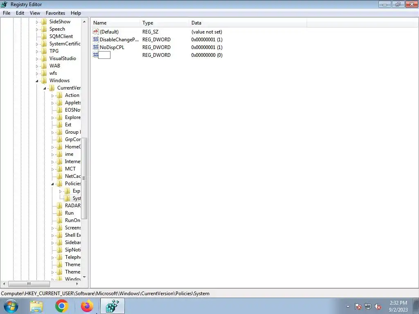Expand the SideShow tree node
Screen dimensions: 419x314
pyautogui.click(x=37, y=22)
